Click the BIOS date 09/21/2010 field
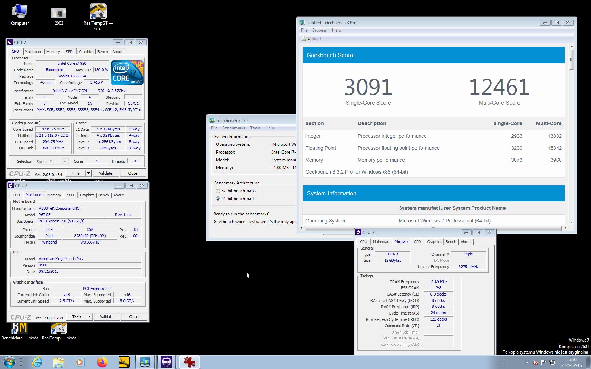This screenshot has width=591, height=369. click(x=90, y=271)
